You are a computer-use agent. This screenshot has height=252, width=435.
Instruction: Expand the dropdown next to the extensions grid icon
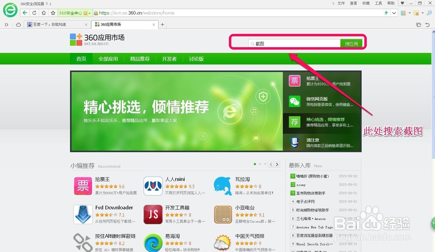point(410,13)
